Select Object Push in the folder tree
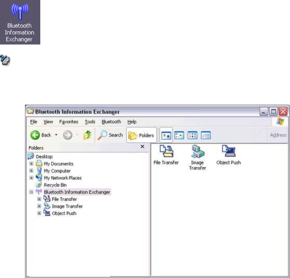 click(x=64, y=213)
